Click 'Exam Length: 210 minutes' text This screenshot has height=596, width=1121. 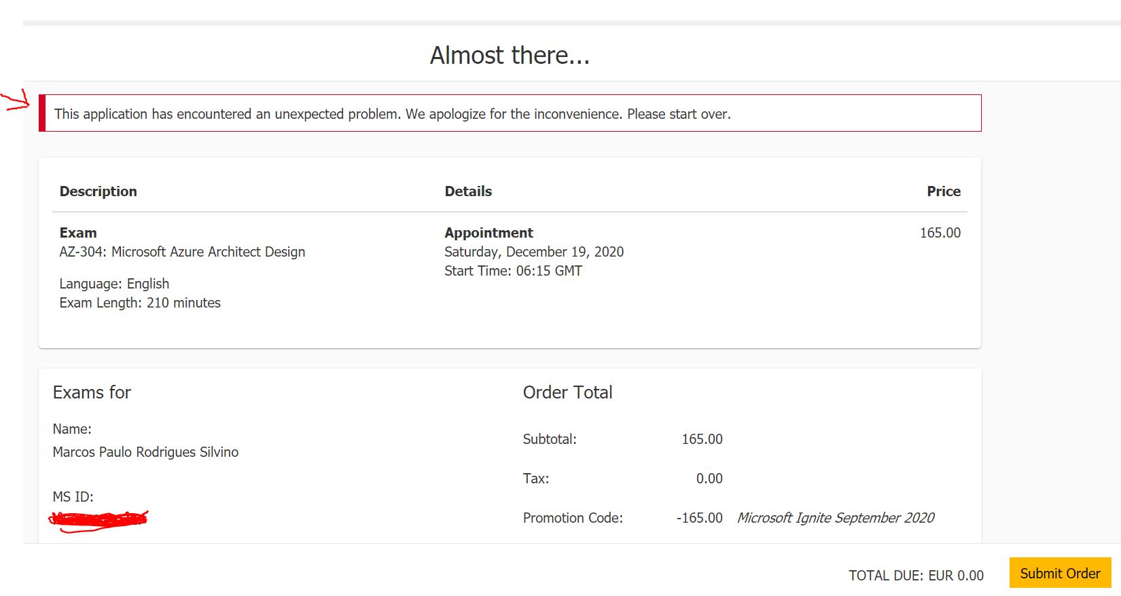[x=140, y=303]
